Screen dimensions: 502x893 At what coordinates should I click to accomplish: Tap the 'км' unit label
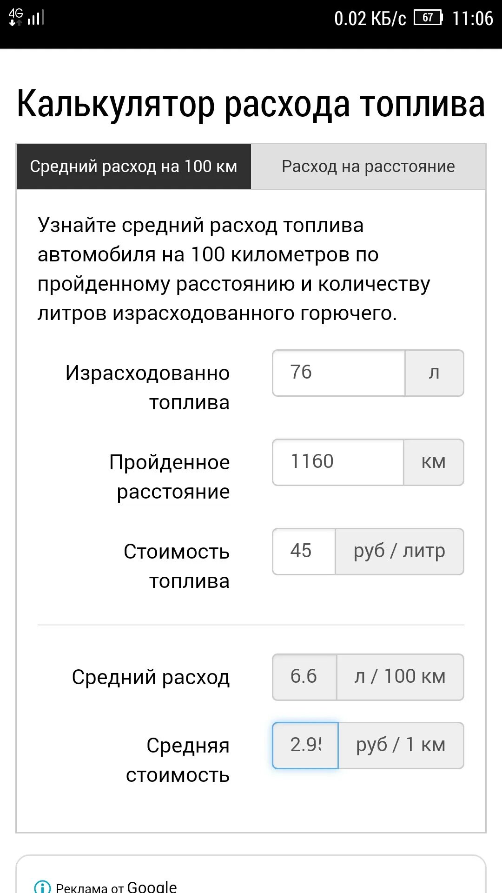coord(433,462)
